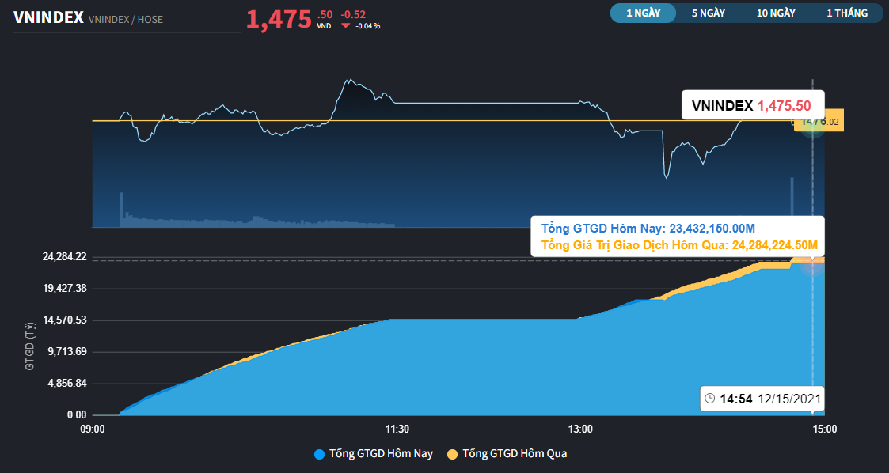Viewport: 889px width, 473px height.
Task: Click the 11:30 time axis label
Action: pyautogui.click(x=397, y=429)
